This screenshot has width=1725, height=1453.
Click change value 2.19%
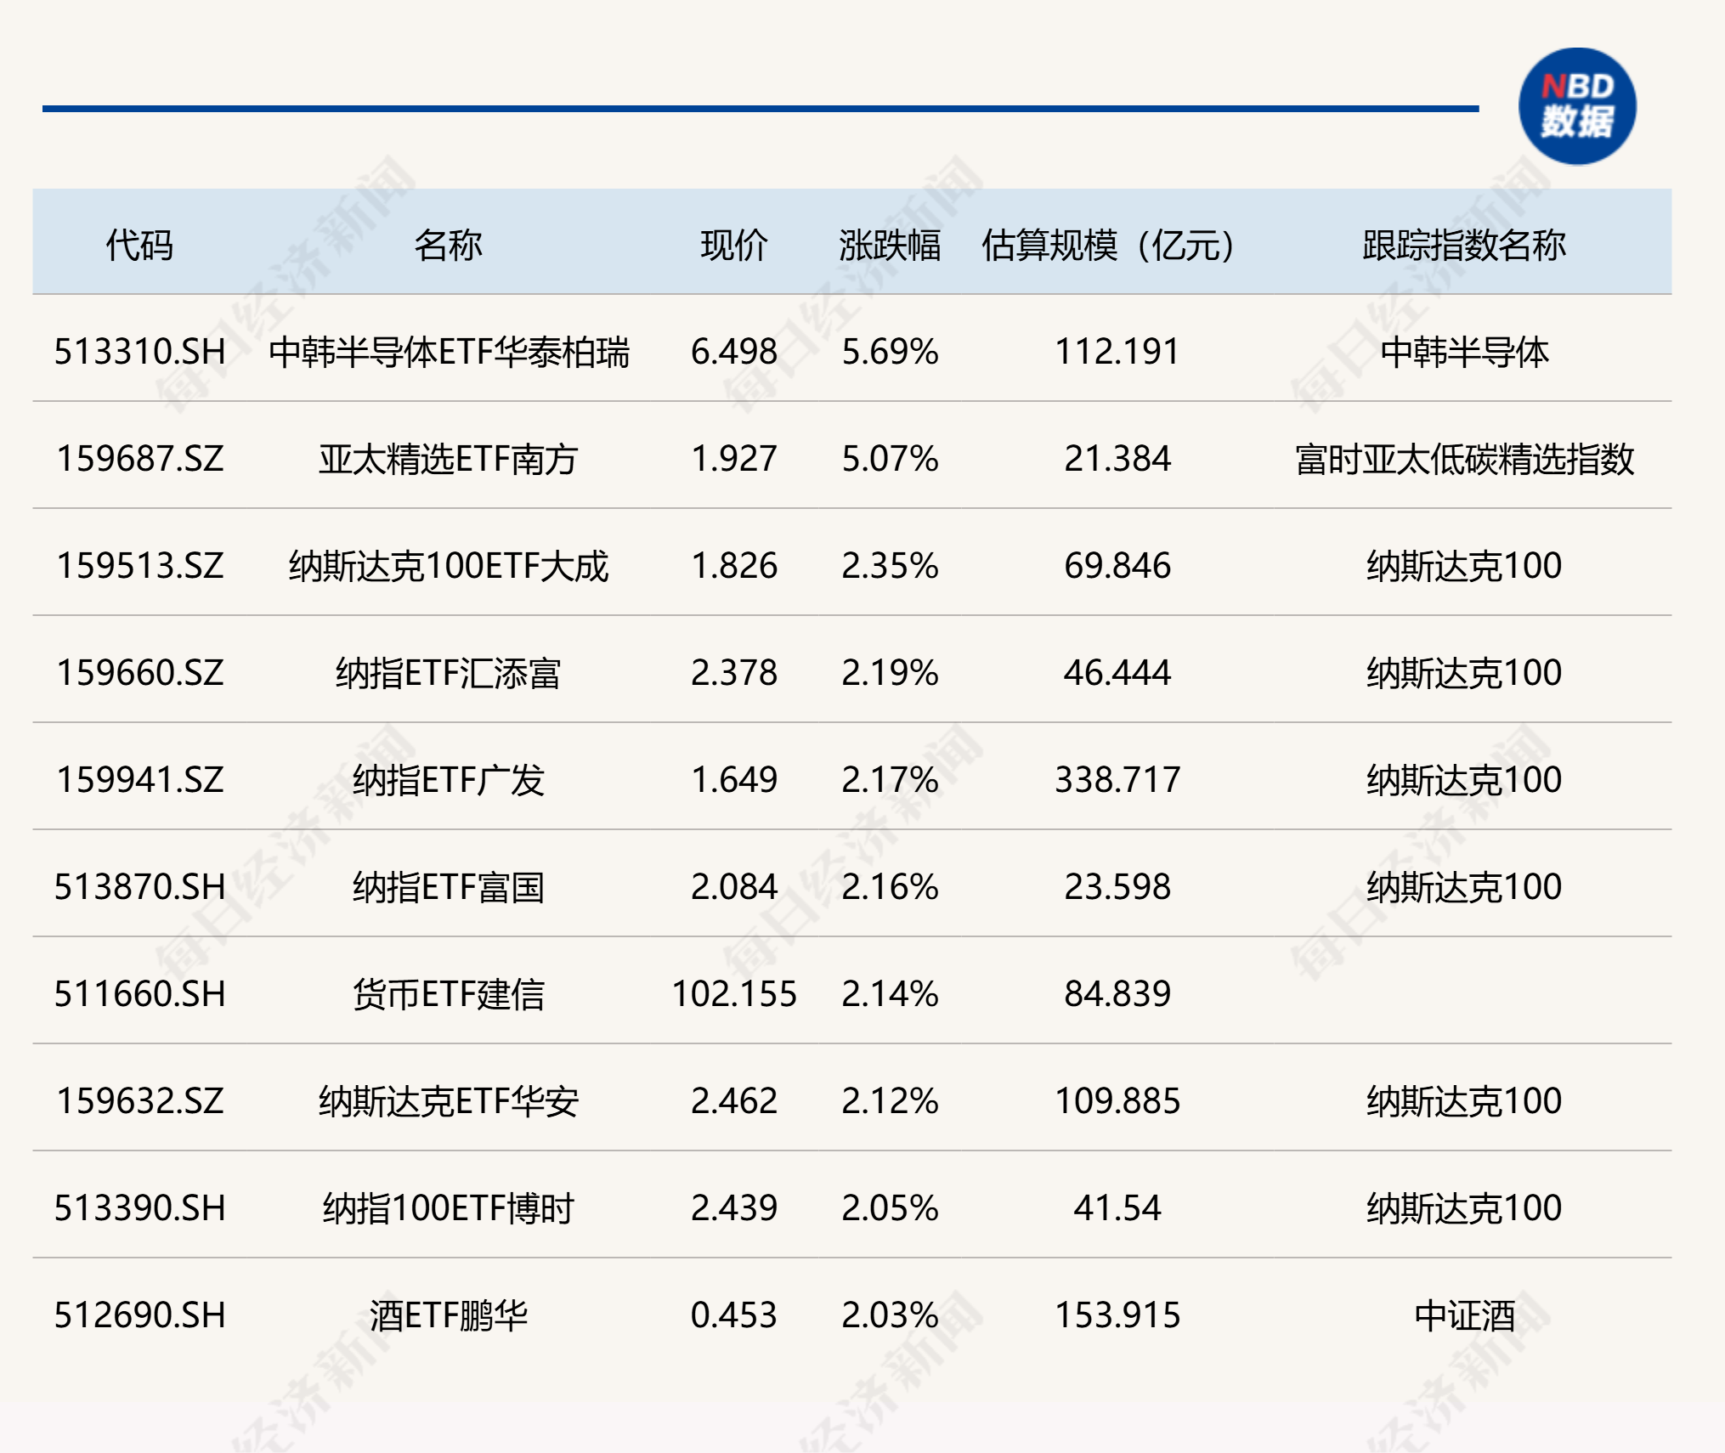pos(890,673)
